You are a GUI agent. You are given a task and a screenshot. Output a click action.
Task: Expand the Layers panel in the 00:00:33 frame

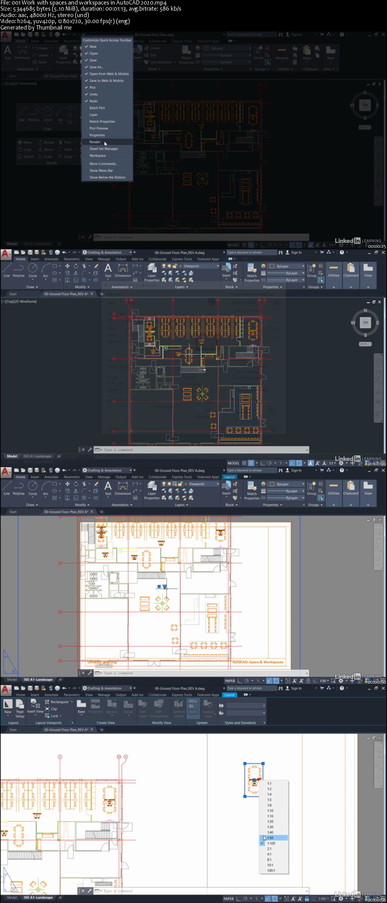pos(182,287)
